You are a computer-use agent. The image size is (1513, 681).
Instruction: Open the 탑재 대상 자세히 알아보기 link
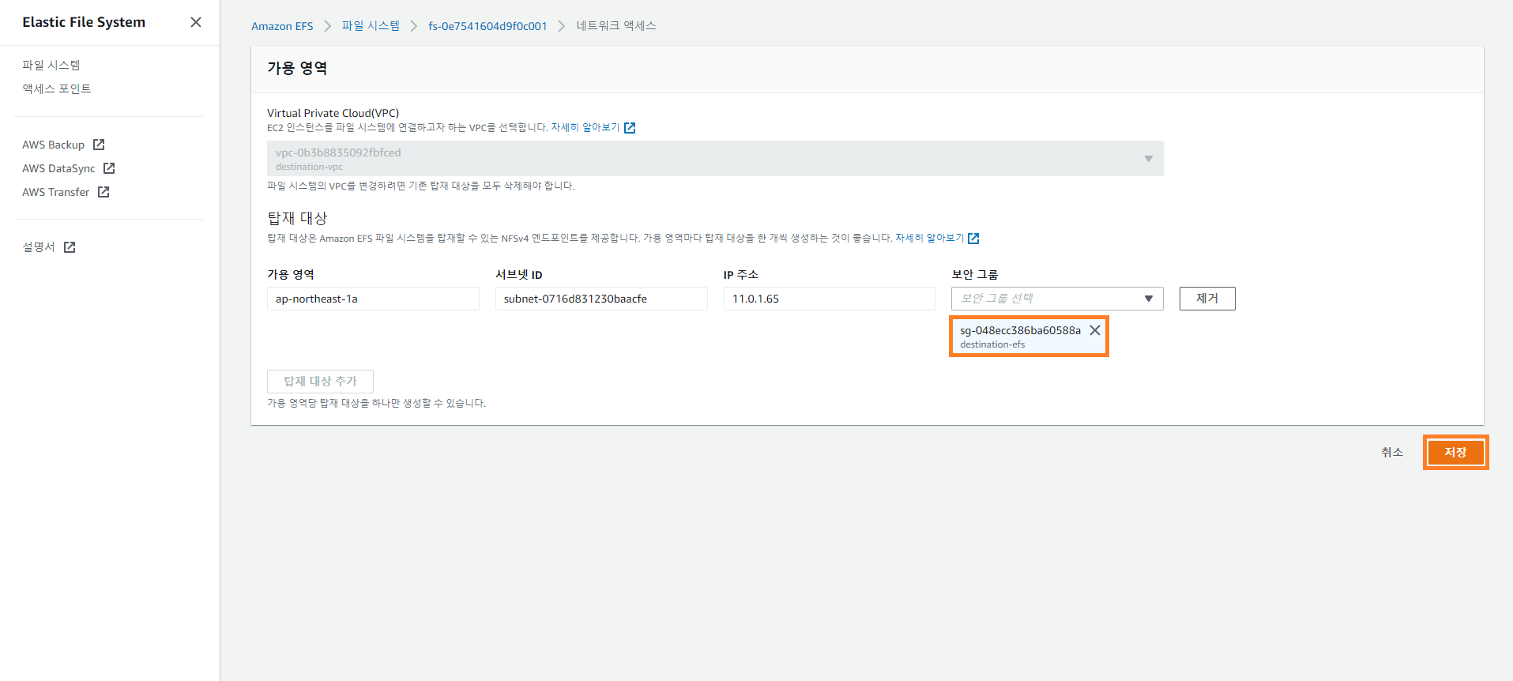[929, 238]
